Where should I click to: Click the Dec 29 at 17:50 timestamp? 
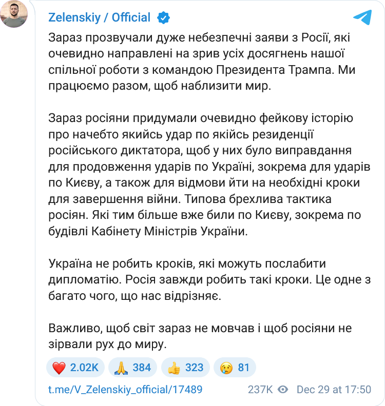click(x=334, y=390)
